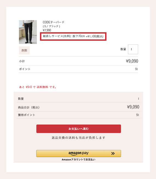Pay using the amazon pay button

pyautogui.click(x=79, y=153)
